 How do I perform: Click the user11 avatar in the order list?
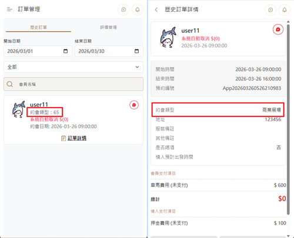point(19,109)
